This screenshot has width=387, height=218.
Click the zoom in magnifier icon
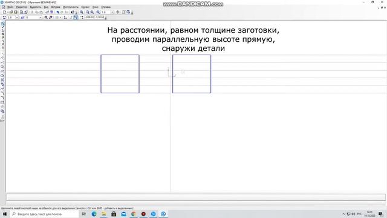[x=87, y=12]
